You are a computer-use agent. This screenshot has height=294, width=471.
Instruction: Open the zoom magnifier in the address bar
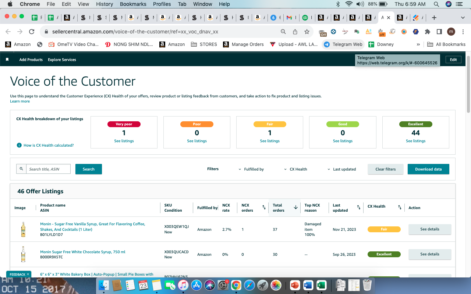point(283,32)
